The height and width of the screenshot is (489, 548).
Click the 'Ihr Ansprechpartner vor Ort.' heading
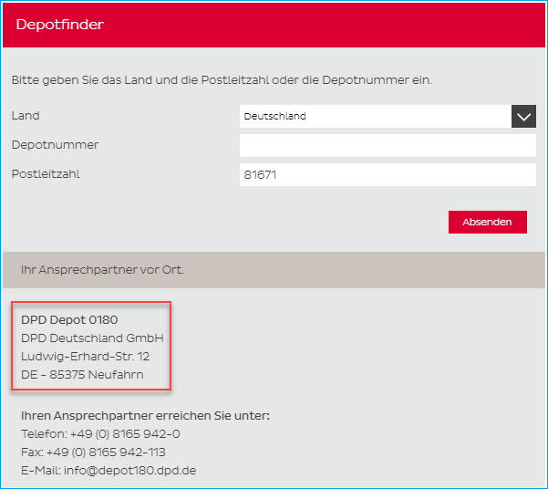102,270
